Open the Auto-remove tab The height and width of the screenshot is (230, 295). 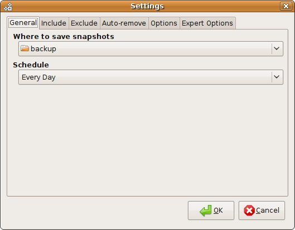tap(124, 23)
